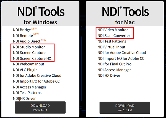The image size is (166, 118).
Task: Click the NDI Tools for Mac heading
Action: click(x=125, y=15)
